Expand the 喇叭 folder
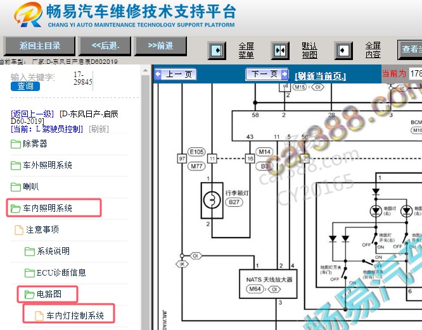The height and width of the screenshot is (330, 422). click(30, 186)
